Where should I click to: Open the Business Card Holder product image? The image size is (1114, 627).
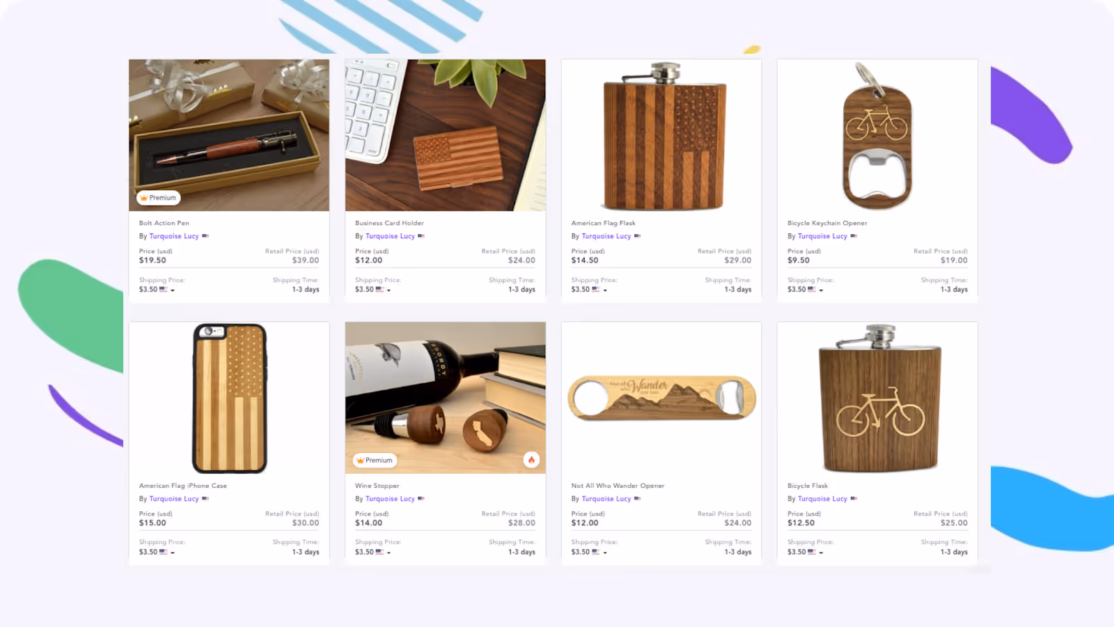[446, 135]
